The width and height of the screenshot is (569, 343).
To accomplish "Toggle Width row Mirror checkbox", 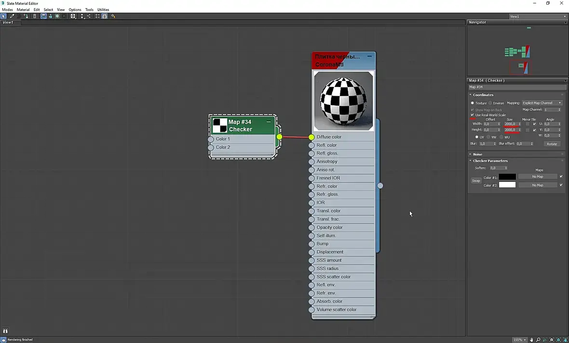I will [x=528, y=124].
